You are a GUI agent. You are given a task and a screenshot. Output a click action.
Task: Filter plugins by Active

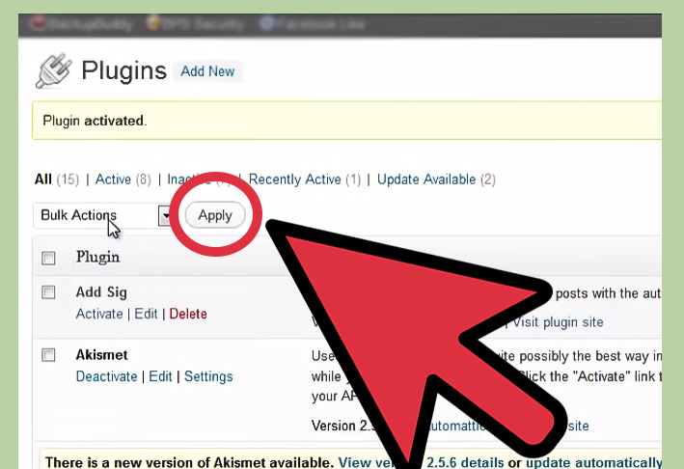click(x=113, y=179)
